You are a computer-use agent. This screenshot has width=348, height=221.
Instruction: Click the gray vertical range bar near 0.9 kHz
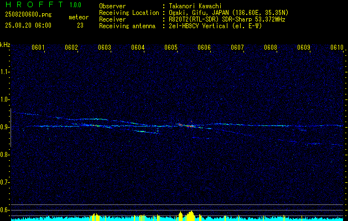pos(11,128)
